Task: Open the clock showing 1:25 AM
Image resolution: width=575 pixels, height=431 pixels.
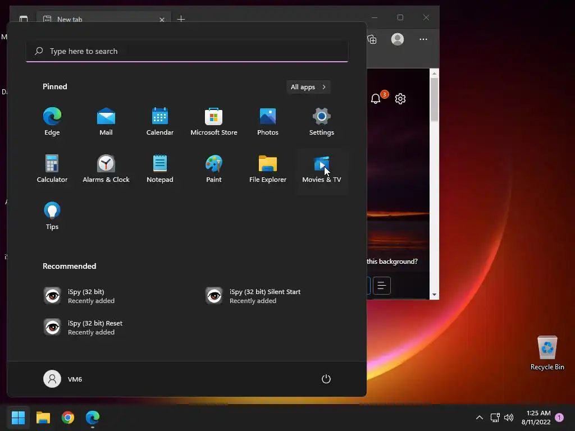Action: point(536,418)
